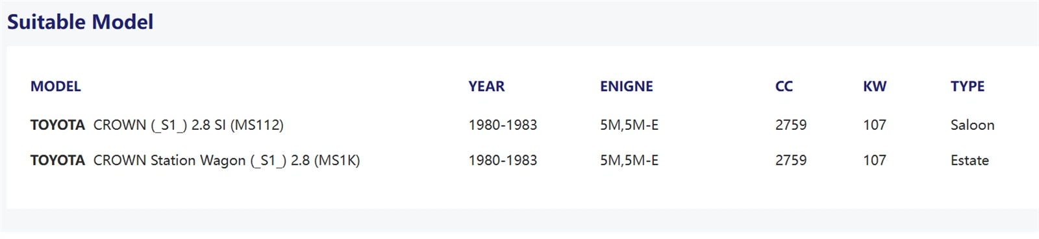Screen dimensions: 1039x239
Task: Click the TYPE column header
Action: point(968,86)
